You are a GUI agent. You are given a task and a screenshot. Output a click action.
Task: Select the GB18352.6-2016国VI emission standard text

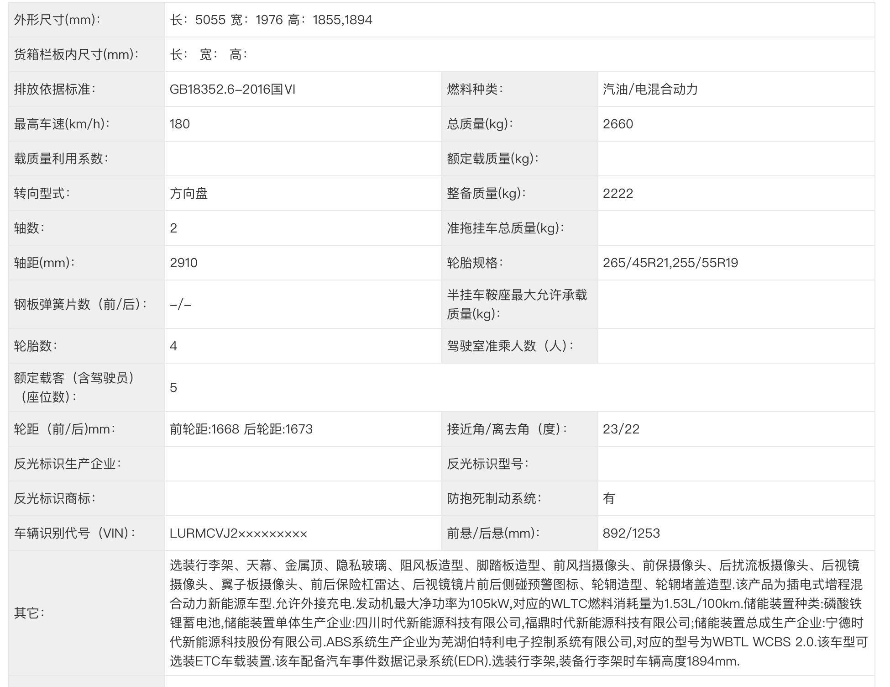pyautogui.click(x=232, y=90)
